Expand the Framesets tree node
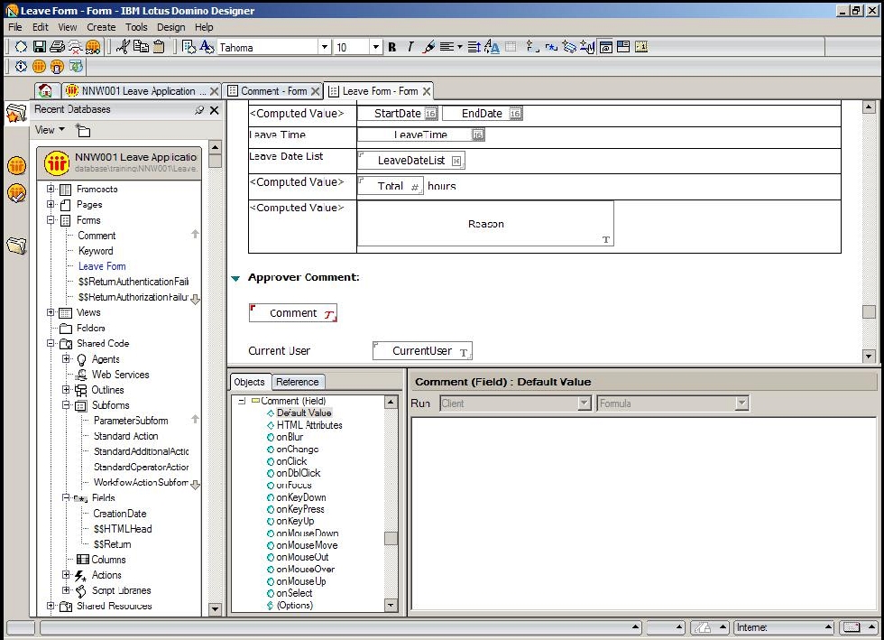The height and width of the screenshot is (640, 884). (x=51, y=189)
